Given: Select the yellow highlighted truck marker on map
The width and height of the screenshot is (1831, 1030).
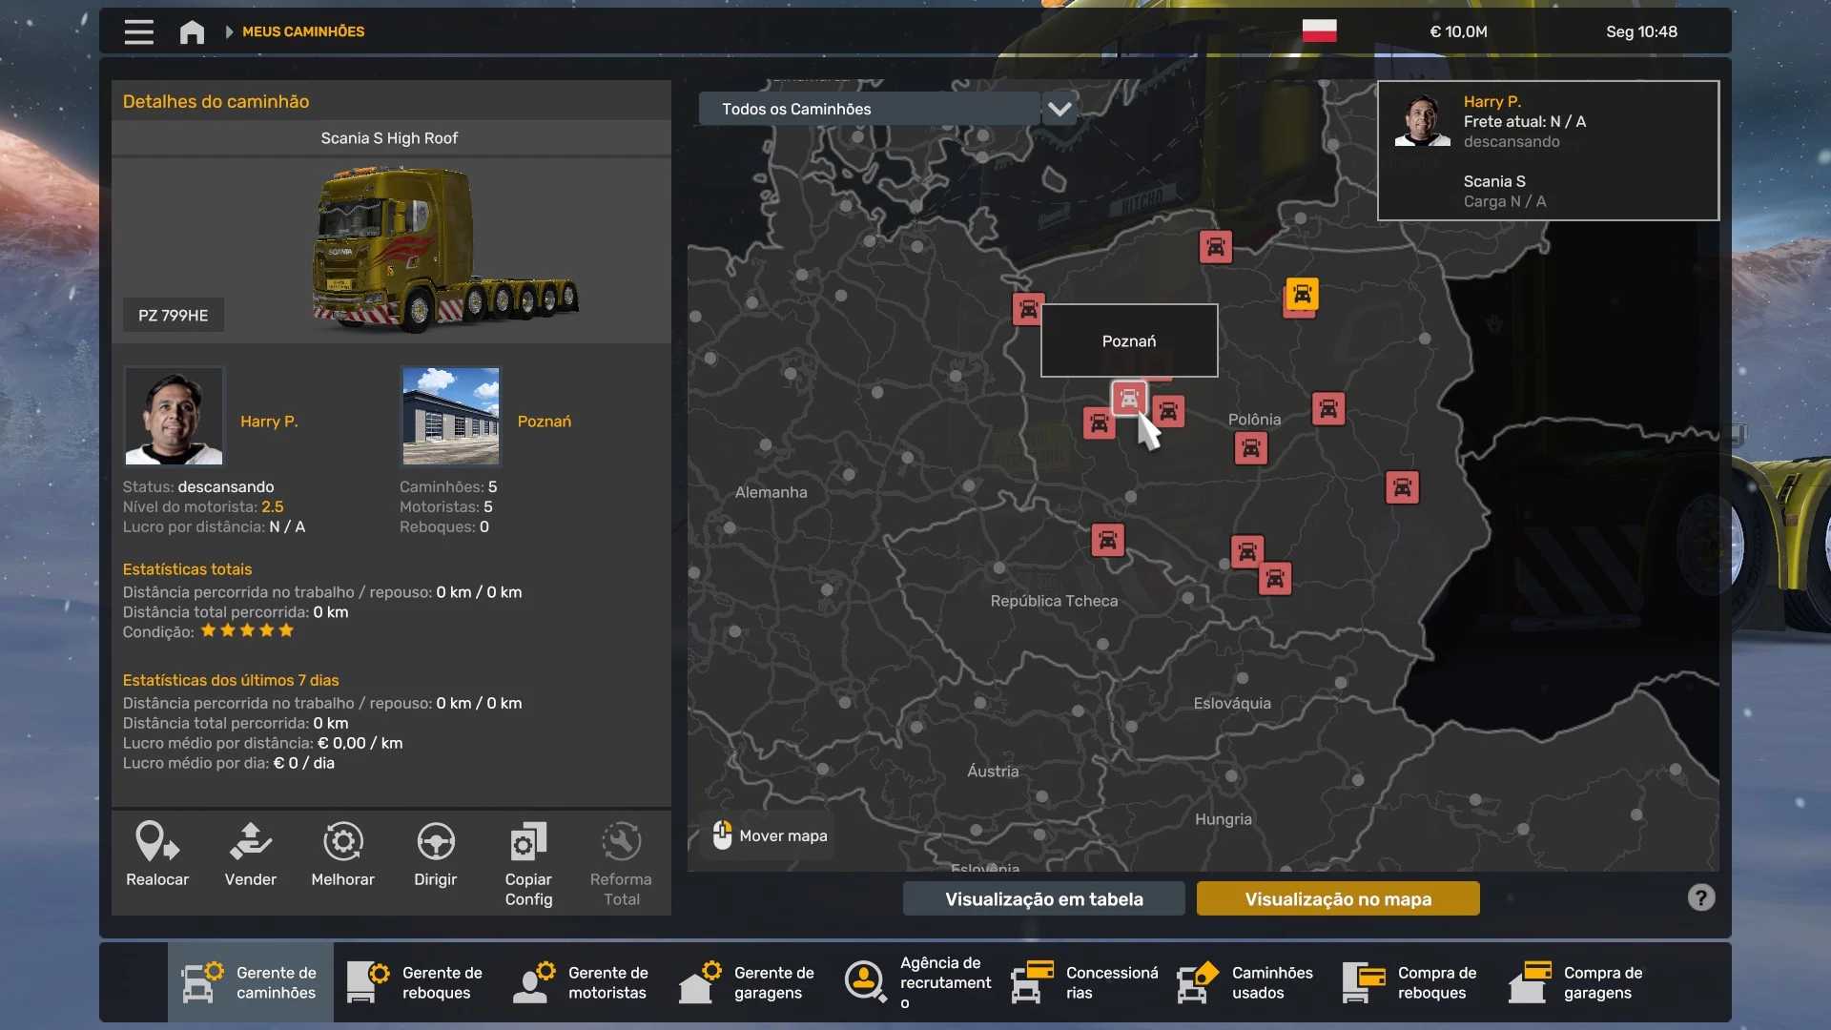Looking at the screenshot, I should pyautogui.click(x=1302, y=294).
